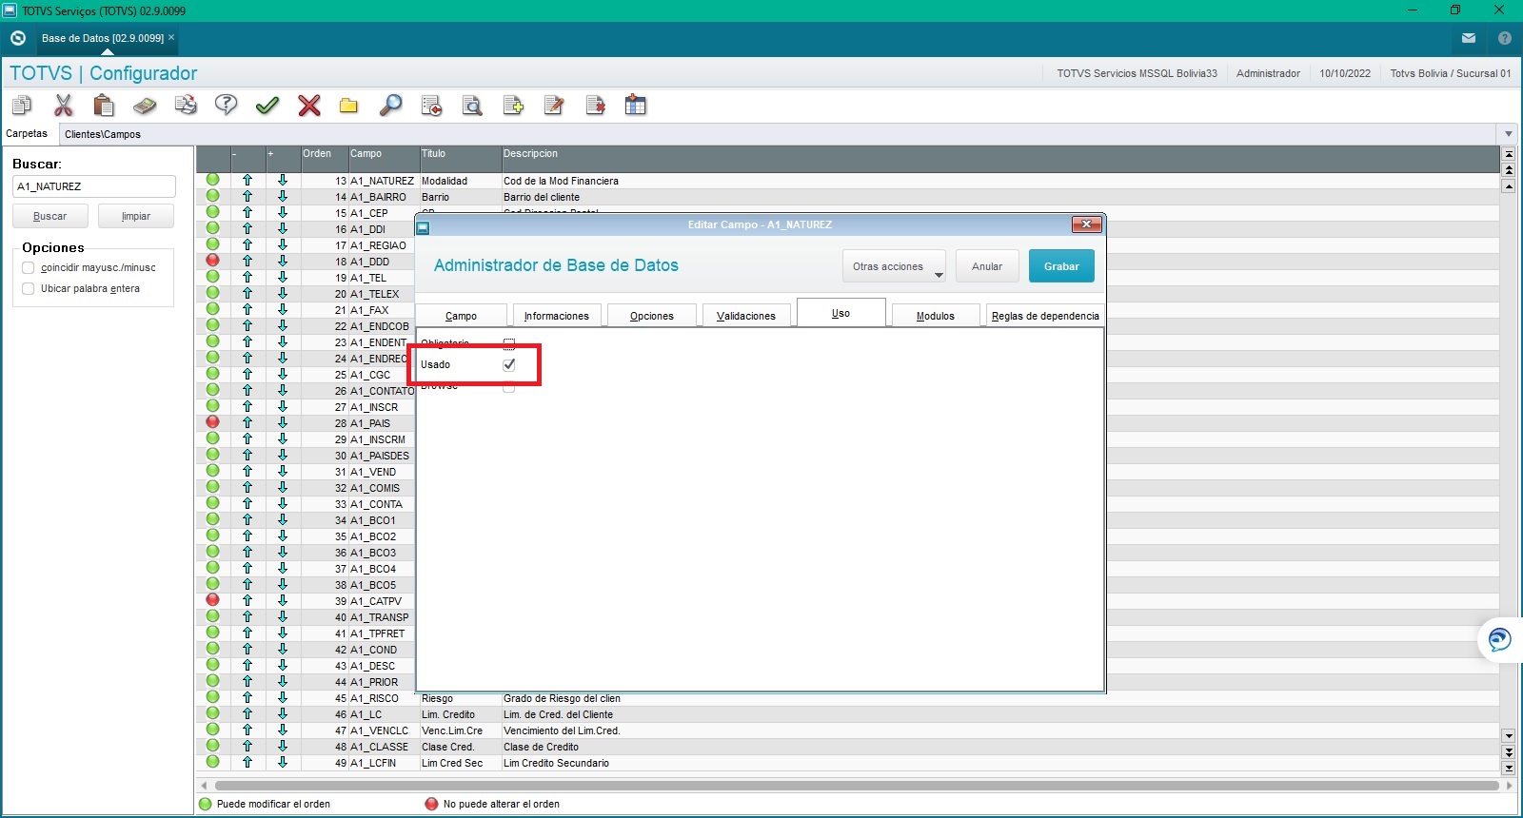The image size is (1523, 818).
Task: Select the Uso tab
Action: click(x=841, y=313)
